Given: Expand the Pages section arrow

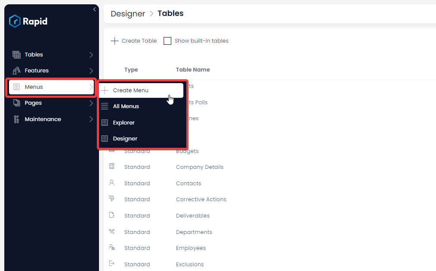Looking at the screenshot, I should pyautogui.click(x=91, y=103).
